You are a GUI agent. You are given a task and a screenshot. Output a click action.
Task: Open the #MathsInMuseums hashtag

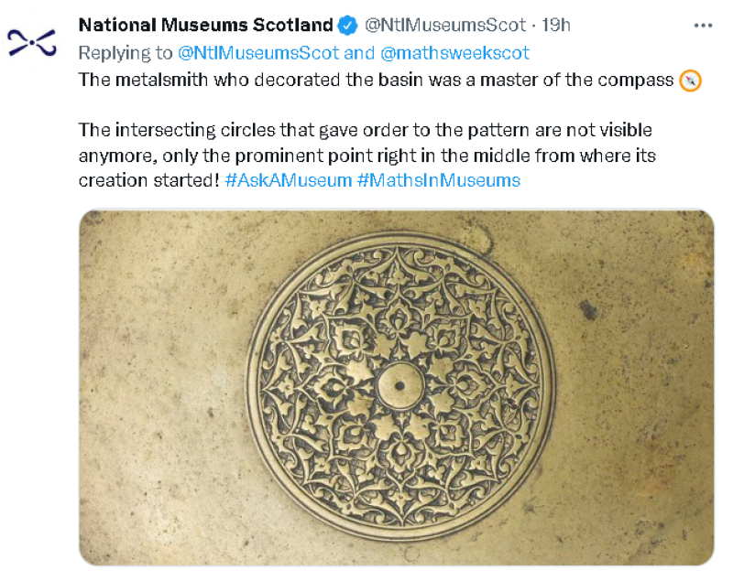click(x=439, y=180)
